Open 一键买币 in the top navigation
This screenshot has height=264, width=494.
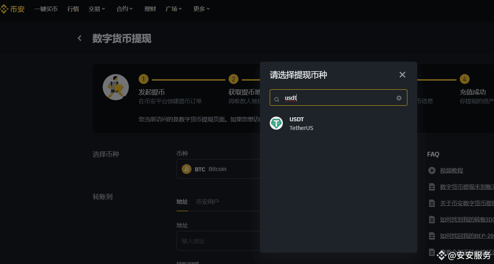pyautogui.click(x=46, y=9)
